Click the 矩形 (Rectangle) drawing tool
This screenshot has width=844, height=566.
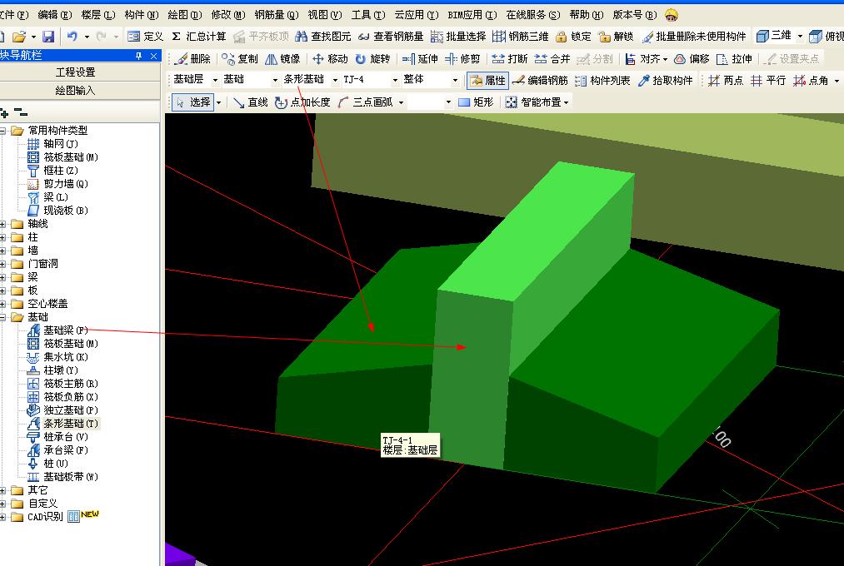[475, 102]
